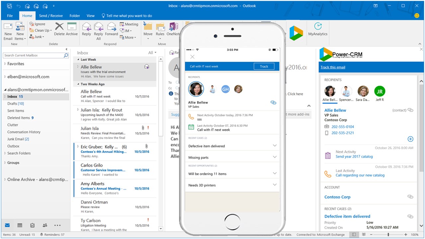
Task: Open Tasks view in navigation bar
Action: pos(32,225)
